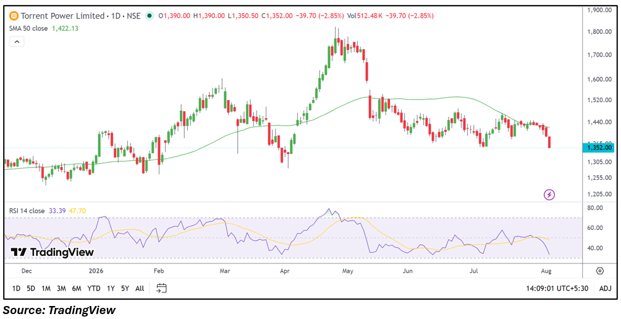This screenshot has height=319, width=621.
Task: Toggle the ADJ adjusted data button
Action: (x=605, y=289)
